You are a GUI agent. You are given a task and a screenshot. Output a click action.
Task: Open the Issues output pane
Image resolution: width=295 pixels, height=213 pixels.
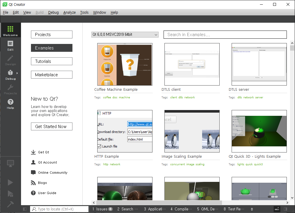(x=103, y=209)
